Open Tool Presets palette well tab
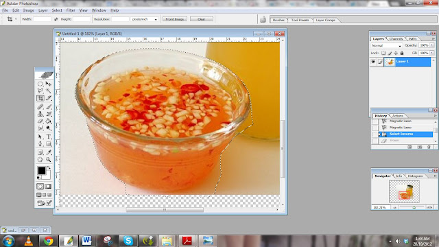439x247 pixels. [x=300, y=20]
